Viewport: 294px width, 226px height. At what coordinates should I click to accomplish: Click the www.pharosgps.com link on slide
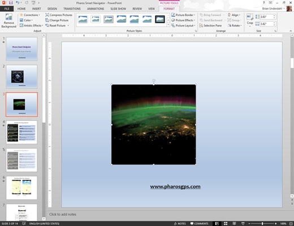[175, 186]
